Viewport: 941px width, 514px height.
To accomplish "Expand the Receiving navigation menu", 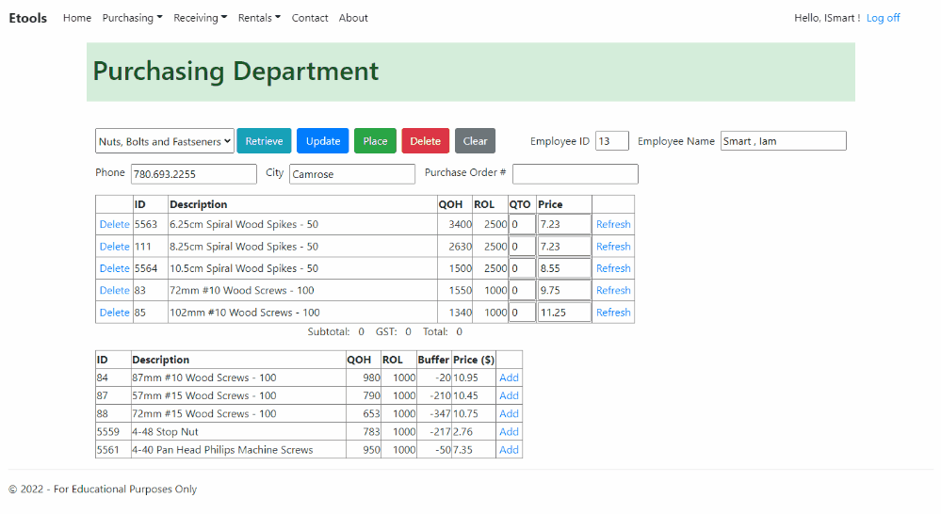I will pos(200,18).
